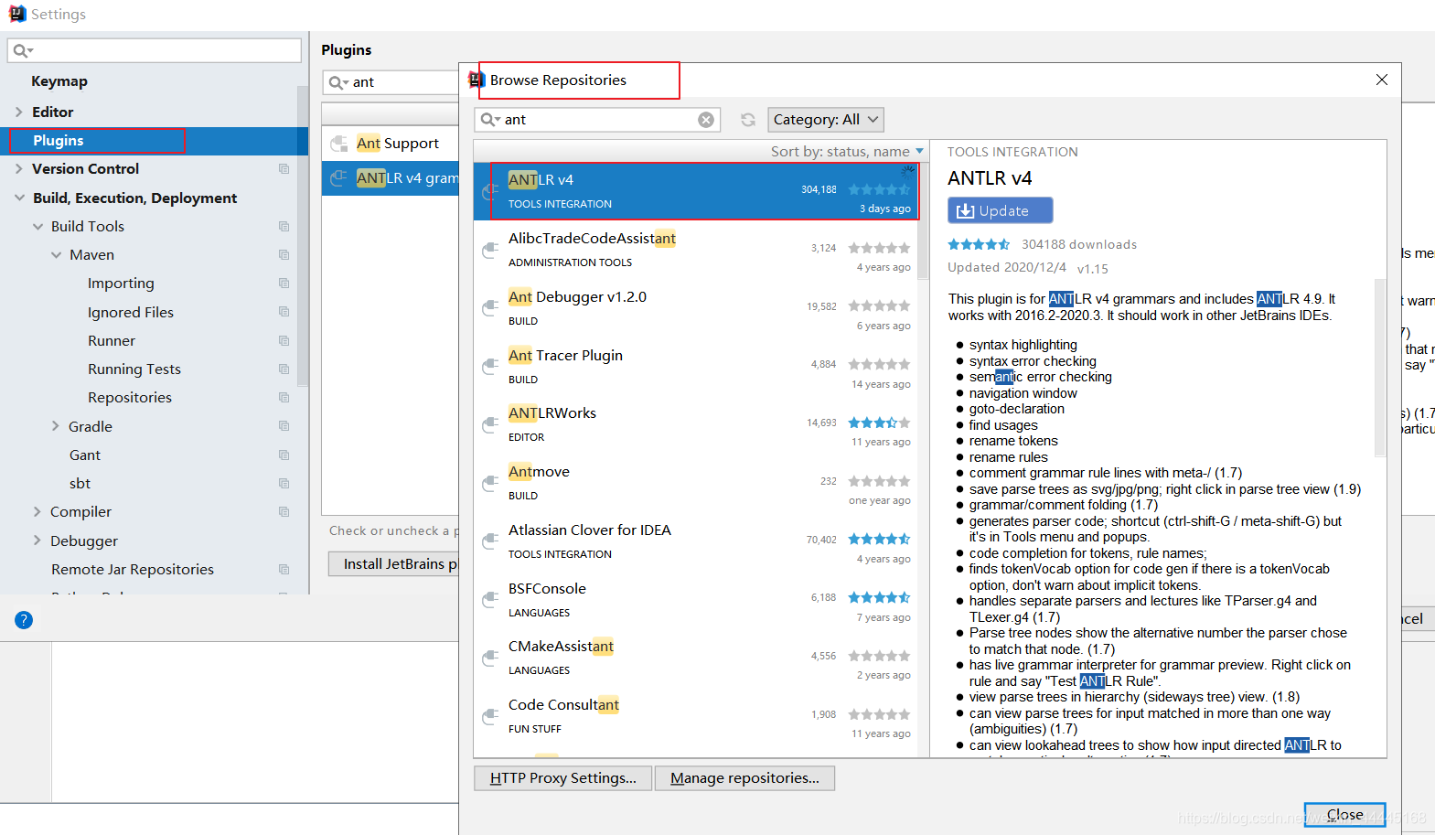Screen dimensions: 1435x835
Task: Open Maven Running Tests settings
Action: [x=134, y=369]
